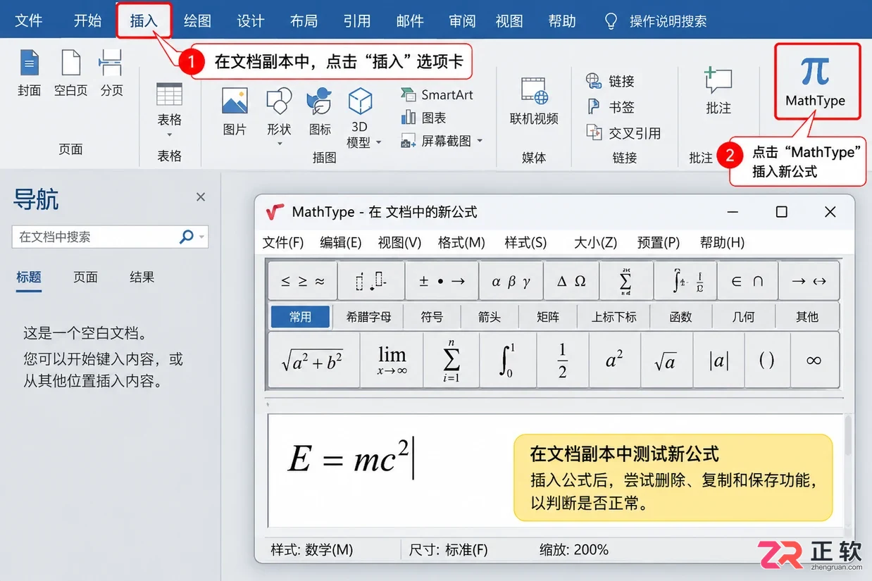Open MathType 编辑(E) menu

[x=341, y=242]
